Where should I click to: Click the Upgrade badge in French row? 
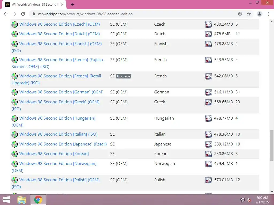point(124,76)
